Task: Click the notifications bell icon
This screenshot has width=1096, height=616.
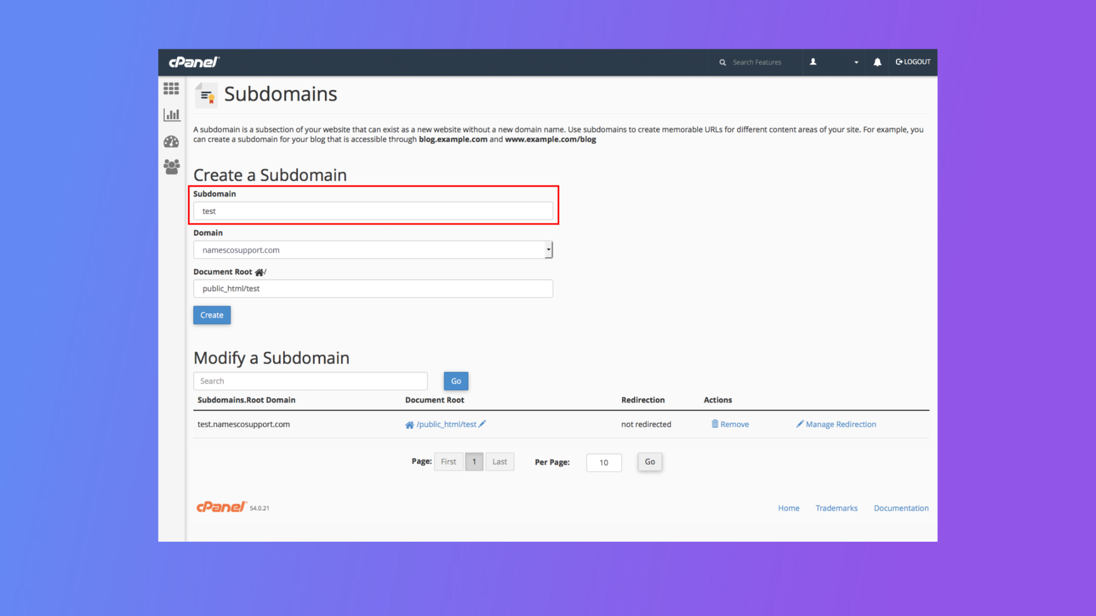Action: pyautogui.click(x=877, y=62)
